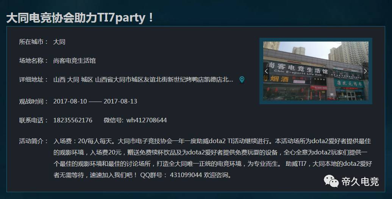Click the viewing date range 2017-08-10 to 2017-08-13
The width and height of the screenshot is (392, 199).
tap(95, 101)
